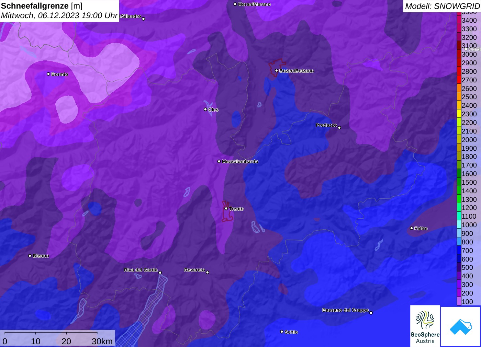Click the Schneefallgrenze [m] title

[x=42, y=6]
